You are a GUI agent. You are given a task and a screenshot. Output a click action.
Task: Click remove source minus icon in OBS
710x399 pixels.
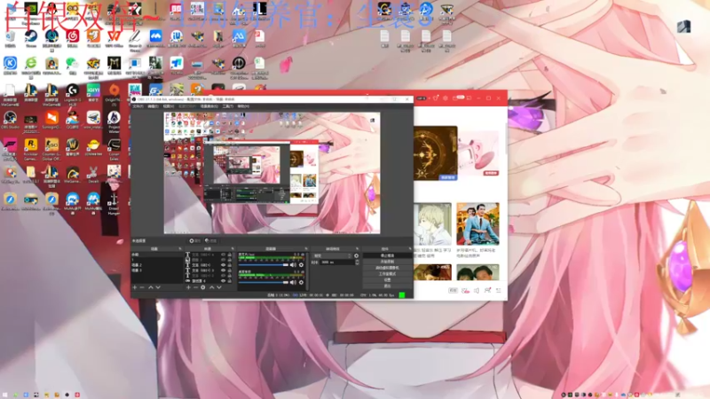(x=195, y=287)
